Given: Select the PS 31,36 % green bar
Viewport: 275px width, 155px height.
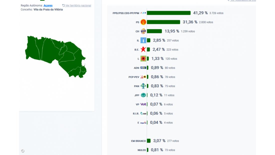Looking at the screenshot, I should 163,22.
